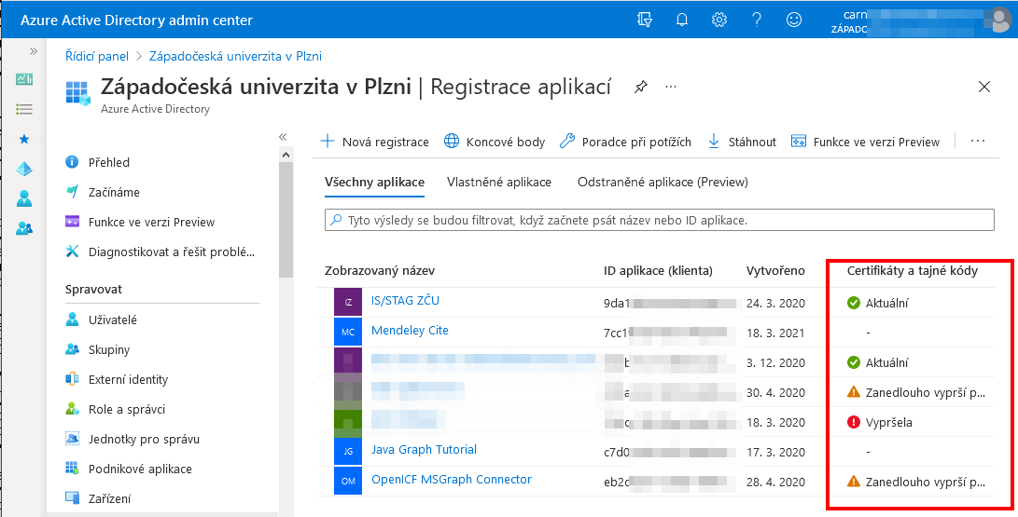Screen dimensions: 1018x517
Task: Open the Enterprise applications people icon in rail
Action: tap(24, 228)
